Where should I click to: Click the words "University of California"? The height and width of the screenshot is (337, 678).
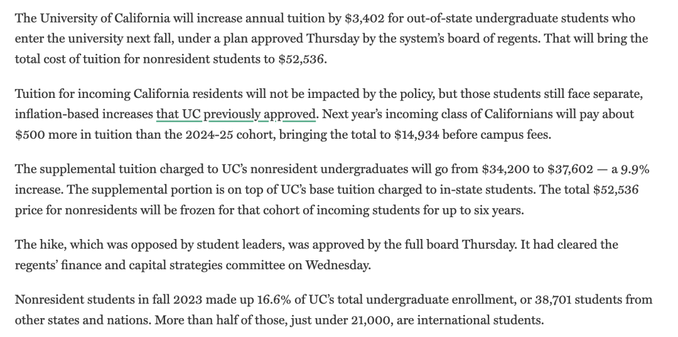(105, 19)
